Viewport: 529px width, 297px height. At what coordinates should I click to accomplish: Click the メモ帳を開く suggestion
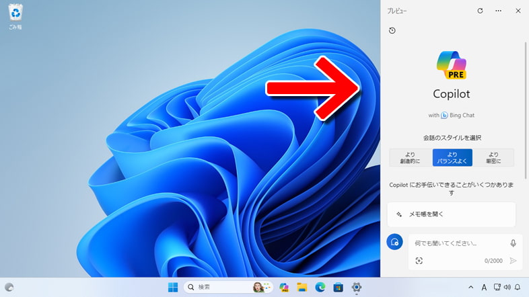(x=452, y=214)
